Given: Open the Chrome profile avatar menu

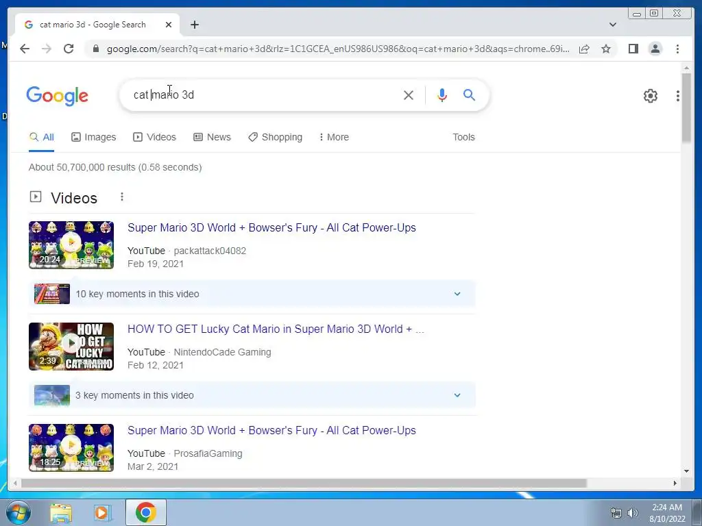Looking at the screenshot, I should pos(655,49).
